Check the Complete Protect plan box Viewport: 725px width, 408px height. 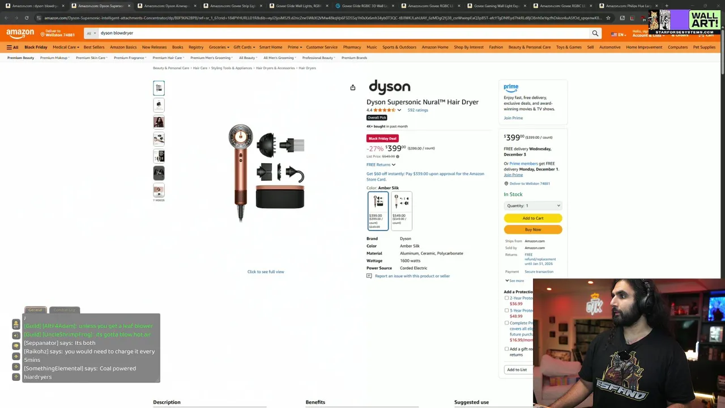coord(506,323)
